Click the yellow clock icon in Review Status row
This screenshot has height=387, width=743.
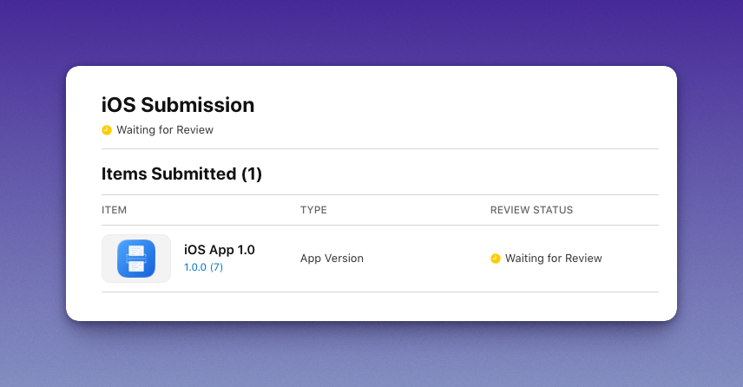[495, 259]
